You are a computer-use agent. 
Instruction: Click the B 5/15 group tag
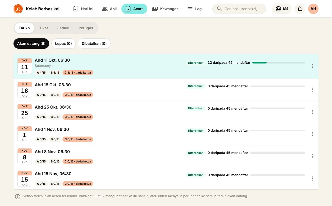tap(55, 73)
